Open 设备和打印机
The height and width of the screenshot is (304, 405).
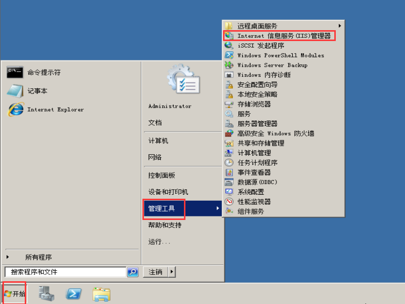pos(168,192)
